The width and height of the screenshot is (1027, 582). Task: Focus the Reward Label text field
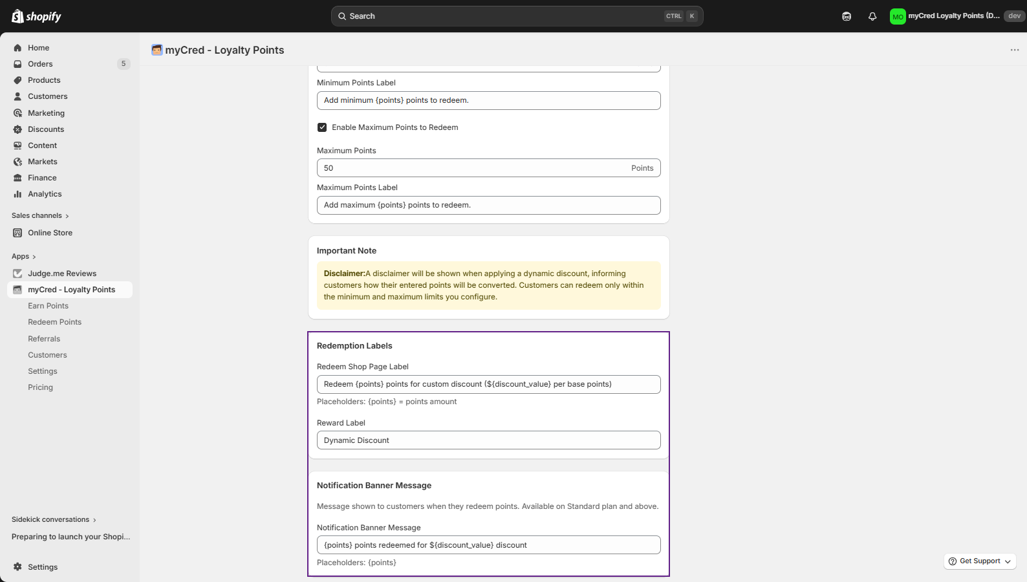488,440
